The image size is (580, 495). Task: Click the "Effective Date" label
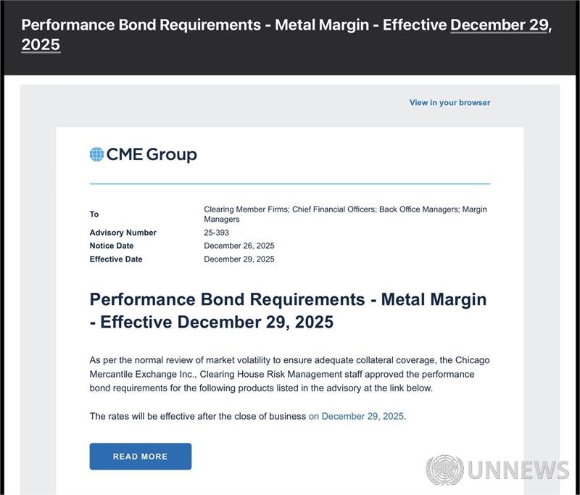click(x=116, y=259)
